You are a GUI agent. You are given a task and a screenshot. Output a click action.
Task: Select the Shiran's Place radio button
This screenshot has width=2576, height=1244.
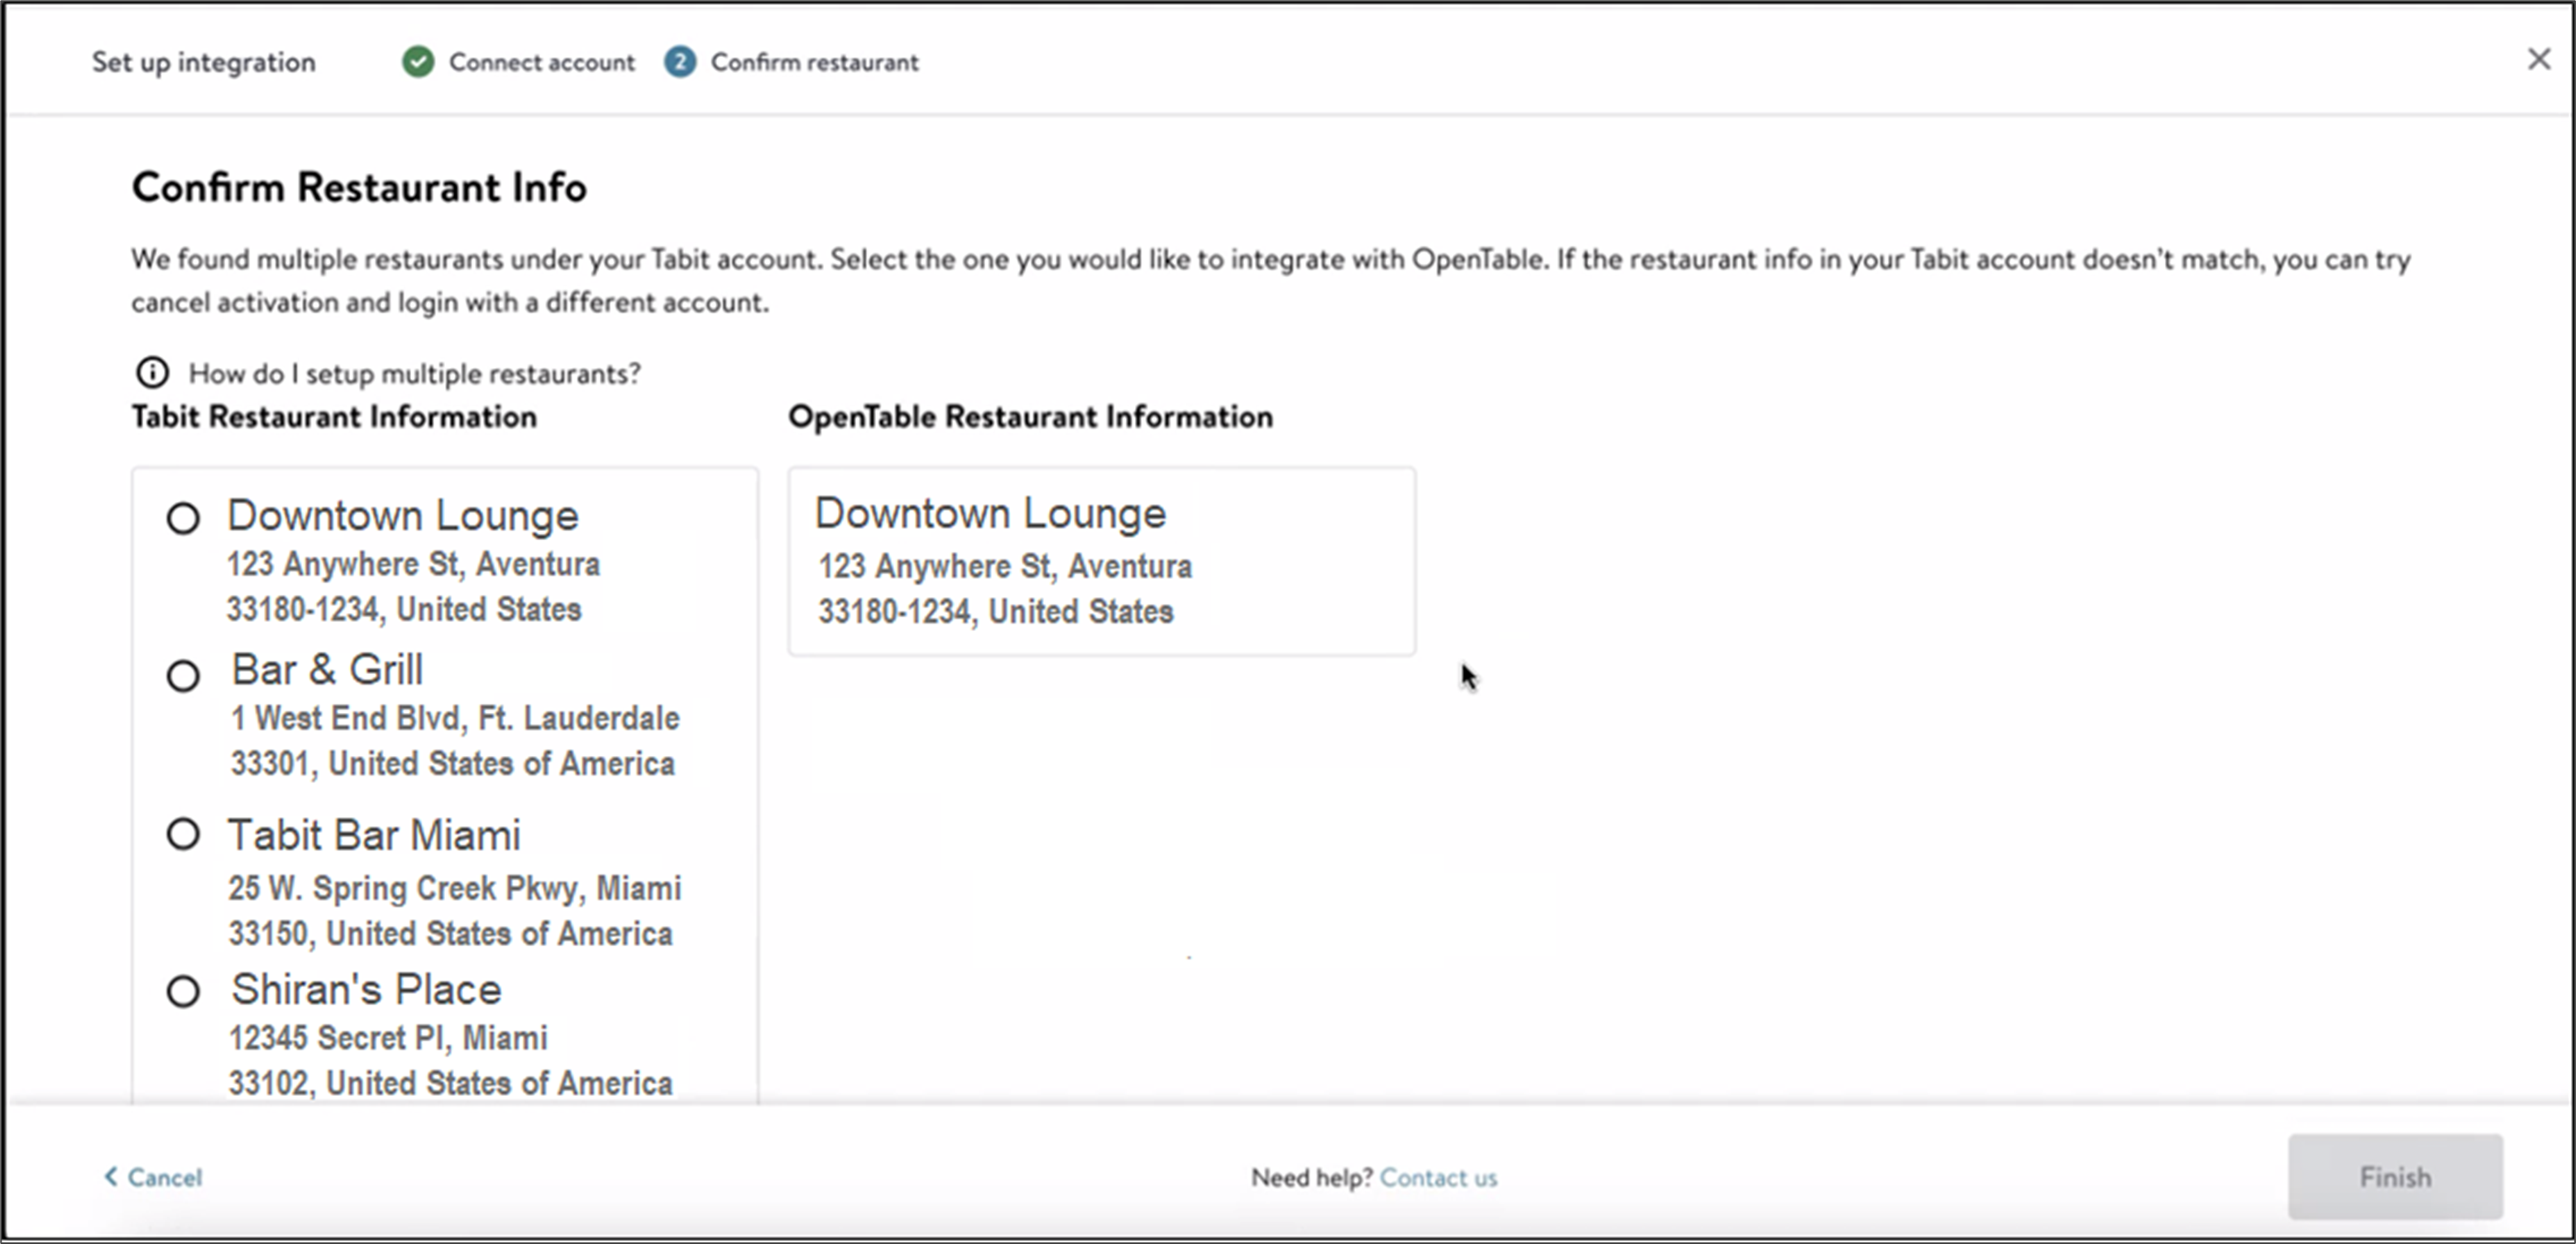pyautogui.click(x=182, y=991)
